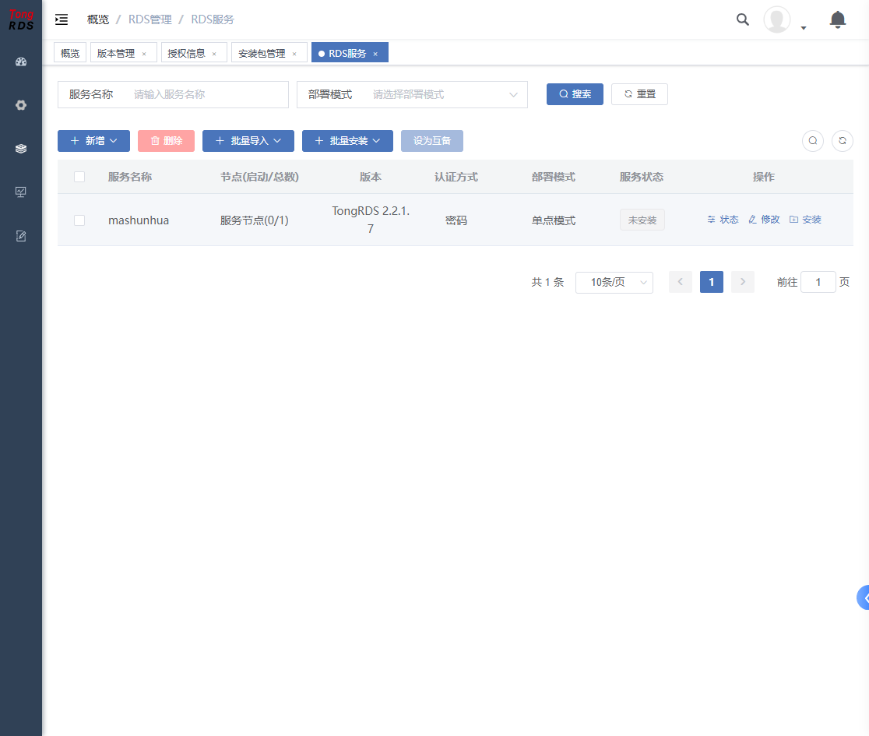Open the 部署模式 dropdown
The width and height of the screenshot is (869, 736).
(x=412, y=95)
